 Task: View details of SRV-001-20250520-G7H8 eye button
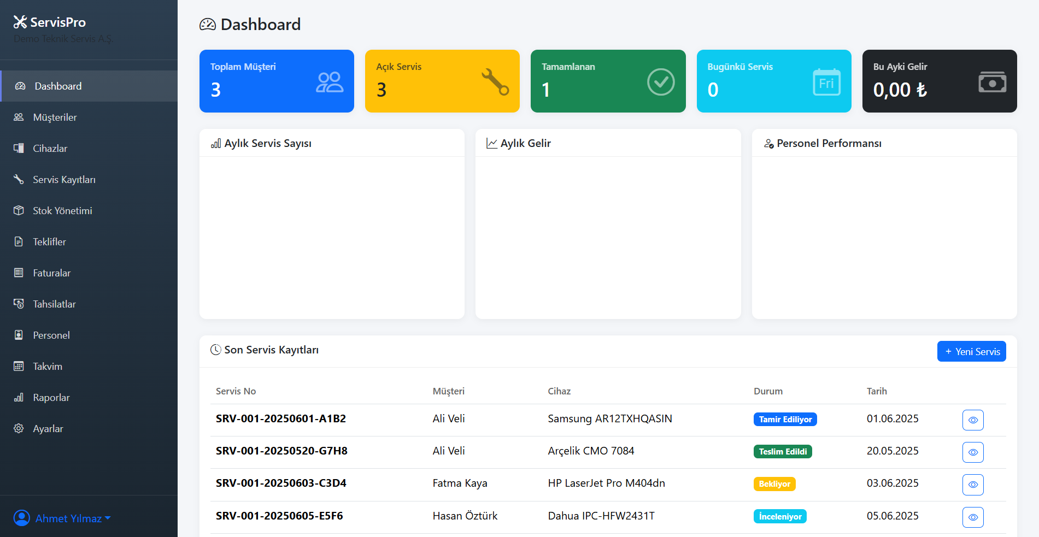[973, 452]
